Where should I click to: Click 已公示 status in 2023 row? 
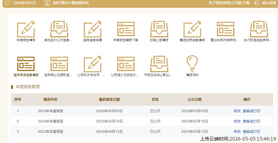click(x=155, y=131)
